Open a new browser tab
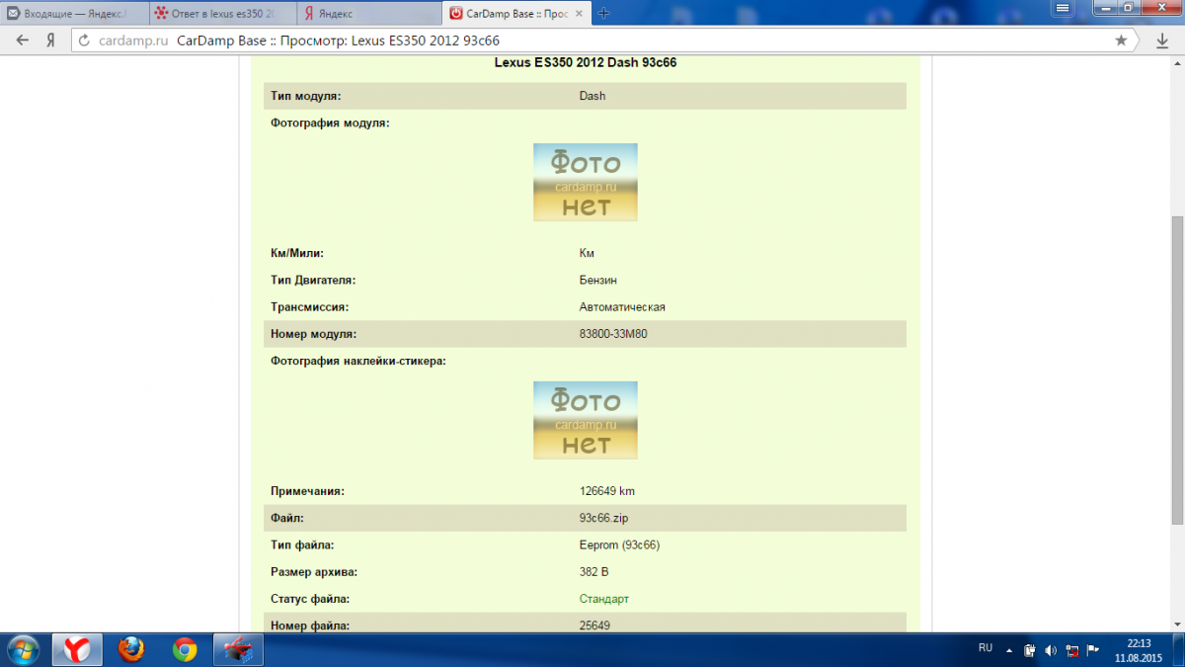This screenshot has height=667, width=1185. pyautogui.click(x=604, y=13)
